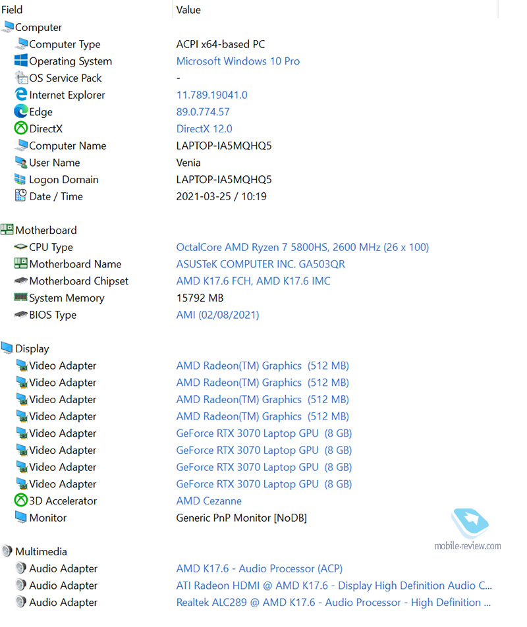This screenshot has height=627, width=527.
Task: Click the Windows logo beside Operating System
Action: 21,61
